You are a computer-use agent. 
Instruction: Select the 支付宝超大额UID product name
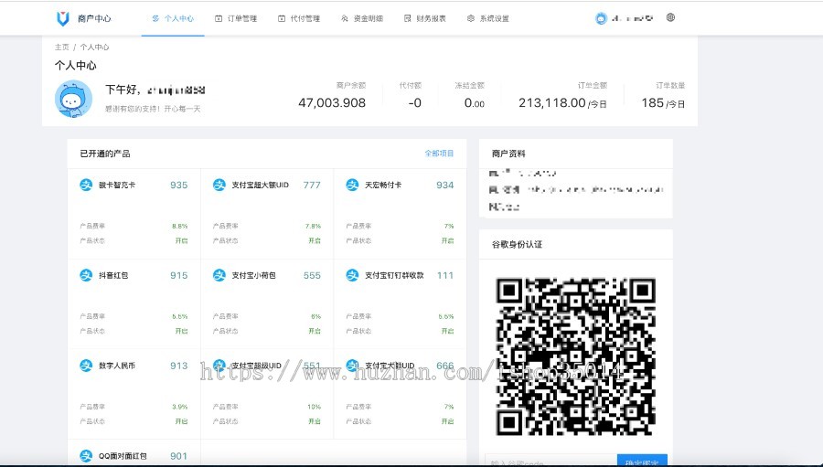point(261,185)
